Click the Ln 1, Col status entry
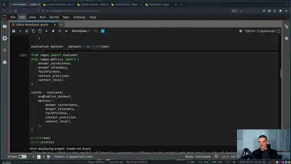Screen dimensions: 291x164 point(229,157)
